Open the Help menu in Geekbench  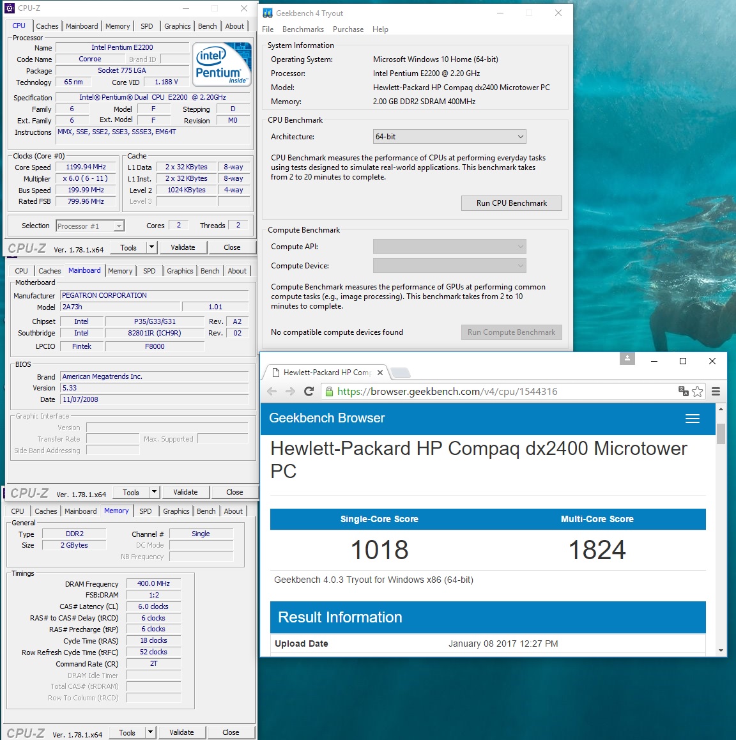click(380, 29)
